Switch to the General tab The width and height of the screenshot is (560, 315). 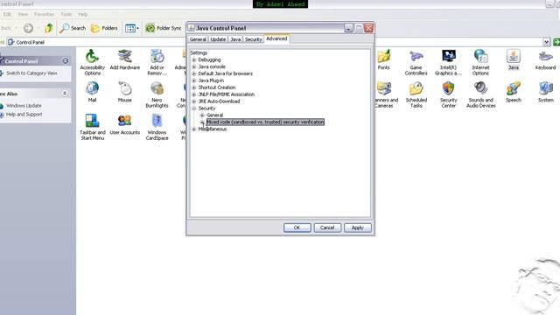[198, 39]
